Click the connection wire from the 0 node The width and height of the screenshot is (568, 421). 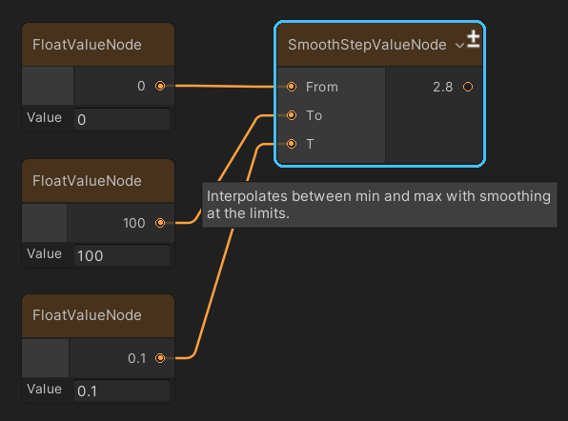[225, 86]
